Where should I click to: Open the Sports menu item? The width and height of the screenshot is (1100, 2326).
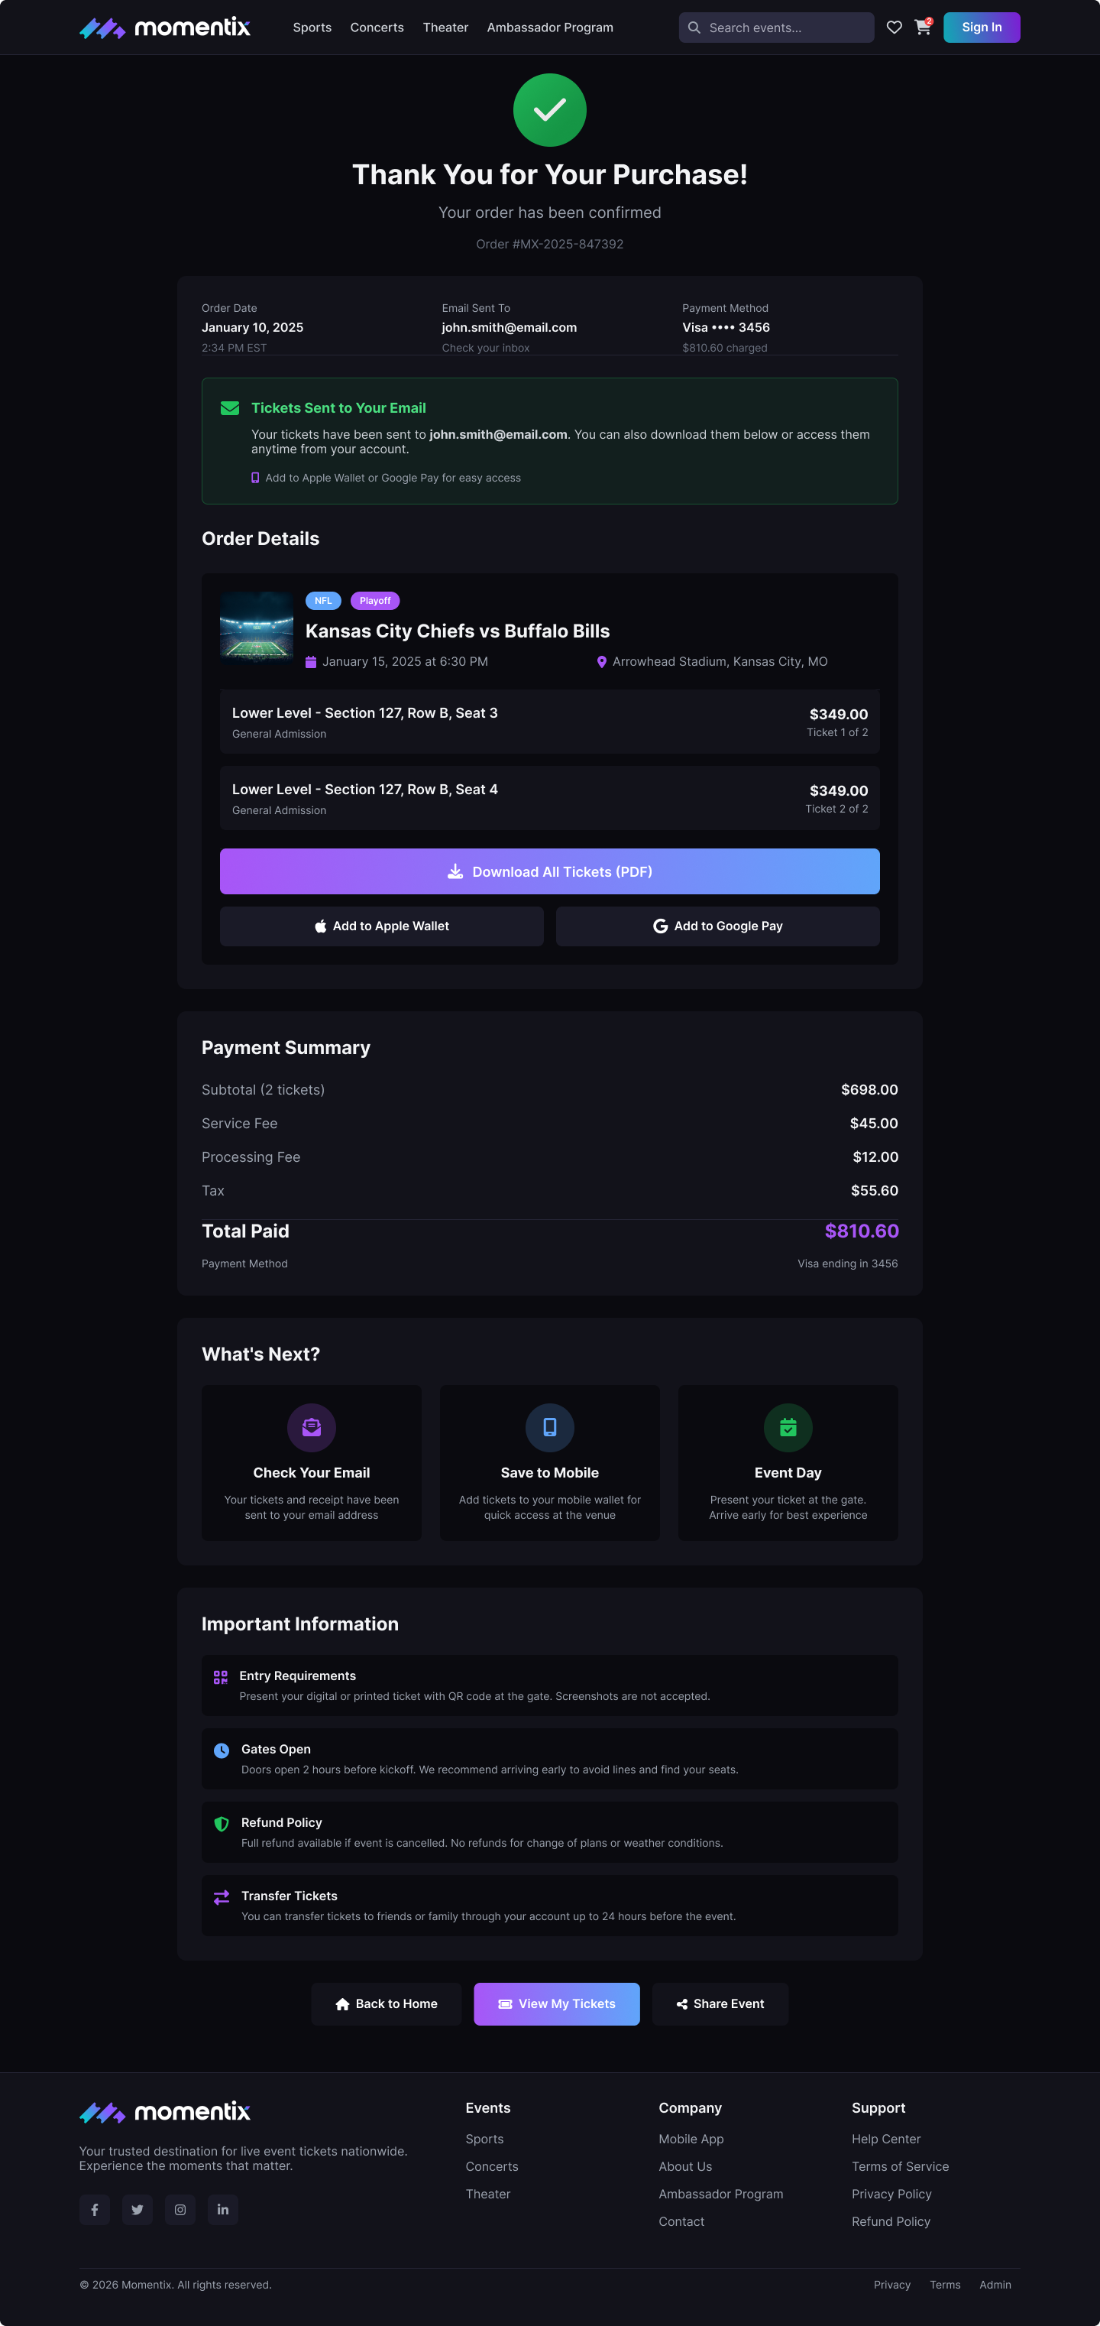click(312, 28)
